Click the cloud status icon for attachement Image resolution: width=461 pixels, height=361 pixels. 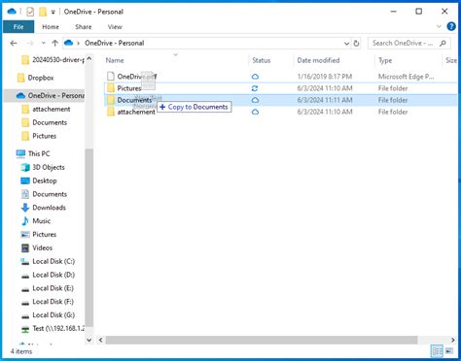pyautogui.click(x=255, y=112)
